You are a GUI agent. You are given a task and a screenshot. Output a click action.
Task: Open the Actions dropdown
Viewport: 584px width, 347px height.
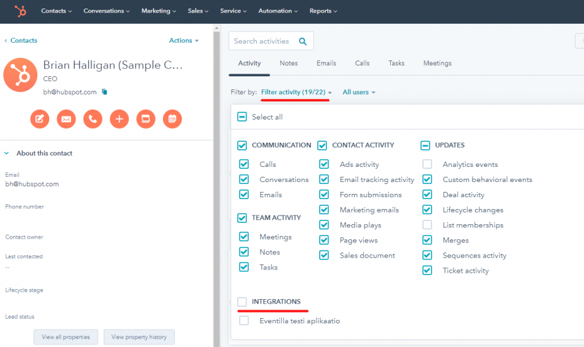pos(184,40)
